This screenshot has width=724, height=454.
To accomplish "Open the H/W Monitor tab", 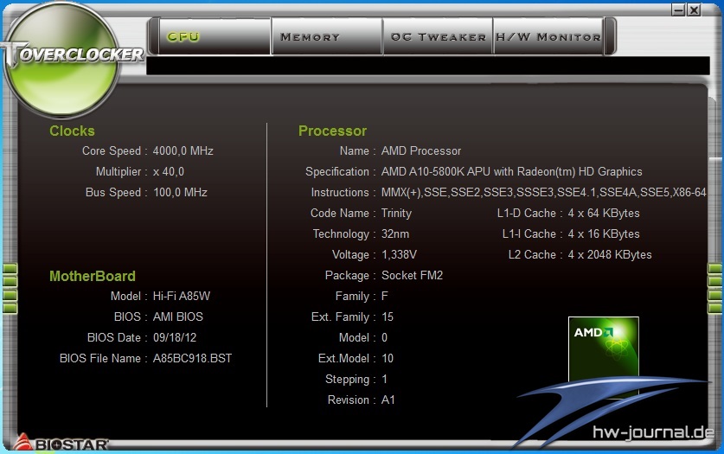I will tap(548, 36).
